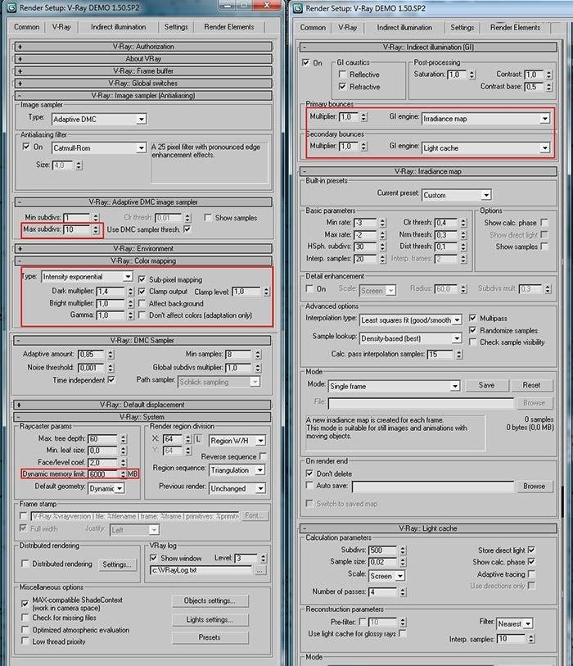Click the Objects settings button
The height and width of the screenshot is (666, 573).
pos(210,601)
